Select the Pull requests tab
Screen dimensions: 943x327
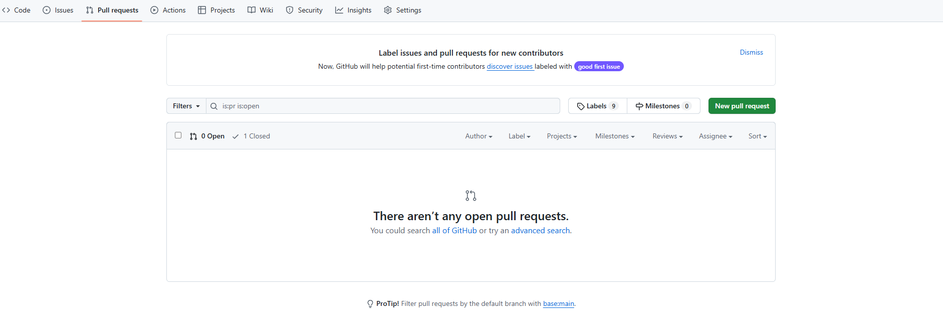click(x=112, y=10)
